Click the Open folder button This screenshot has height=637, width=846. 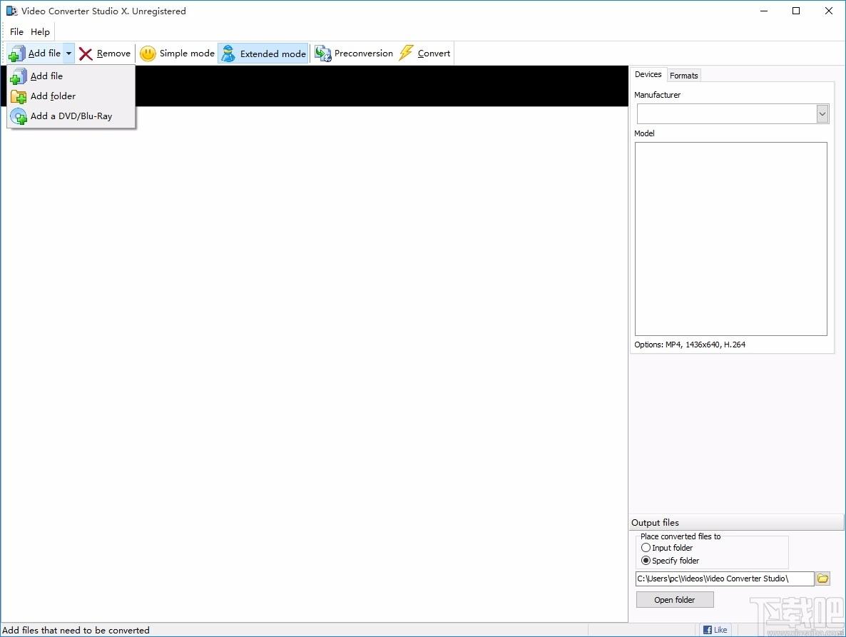[674, 600]
